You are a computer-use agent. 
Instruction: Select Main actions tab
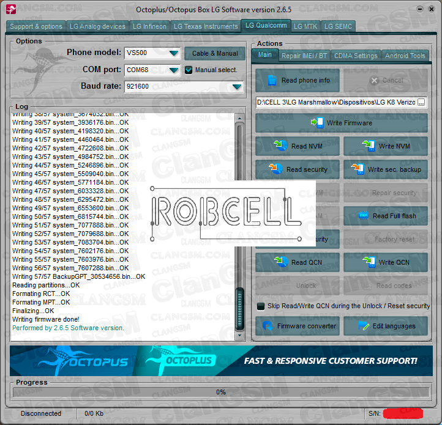(x=264, y=55)
